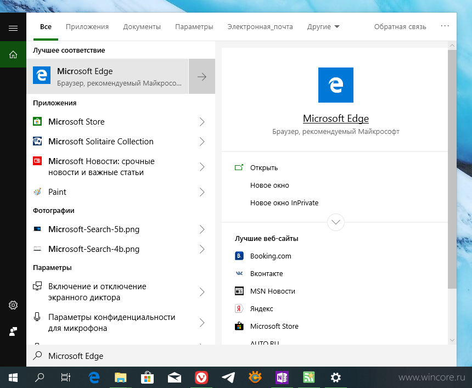Open Вконтакте from top websites

click(266, 274)
